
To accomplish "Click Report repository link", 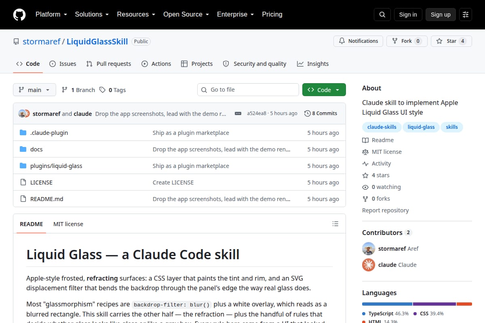I will point(385,210).
